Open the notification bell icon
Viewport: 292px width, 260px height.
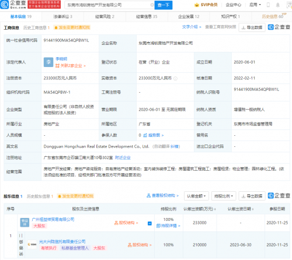(278, 5)
